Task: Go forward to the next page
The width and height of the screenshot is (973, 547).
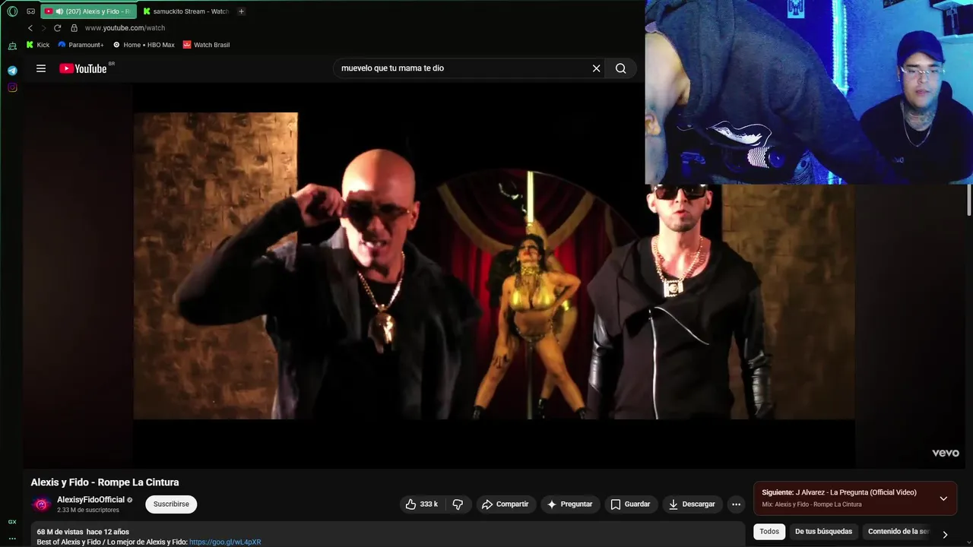Action: coord(43,28)
